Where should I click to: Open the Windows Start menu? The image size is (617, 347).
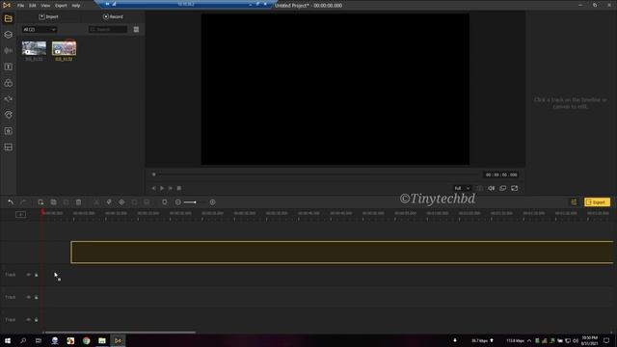coord(8,340)
